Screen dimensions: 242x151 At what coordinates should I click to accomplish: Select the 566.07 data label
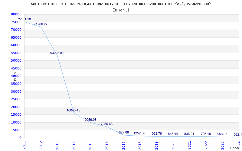pyautogui.click(x=222, y=134)
